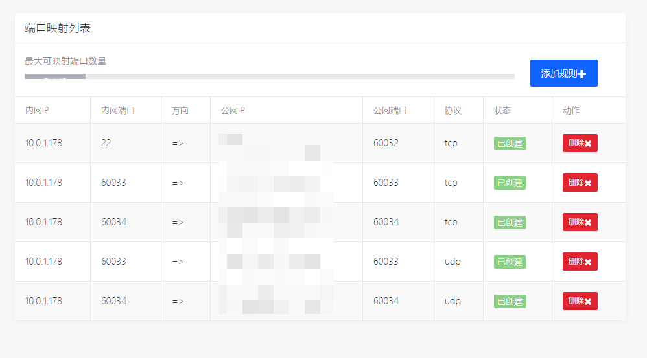
Task: Click the 公网端口 column header
Action: pos(390,111)
